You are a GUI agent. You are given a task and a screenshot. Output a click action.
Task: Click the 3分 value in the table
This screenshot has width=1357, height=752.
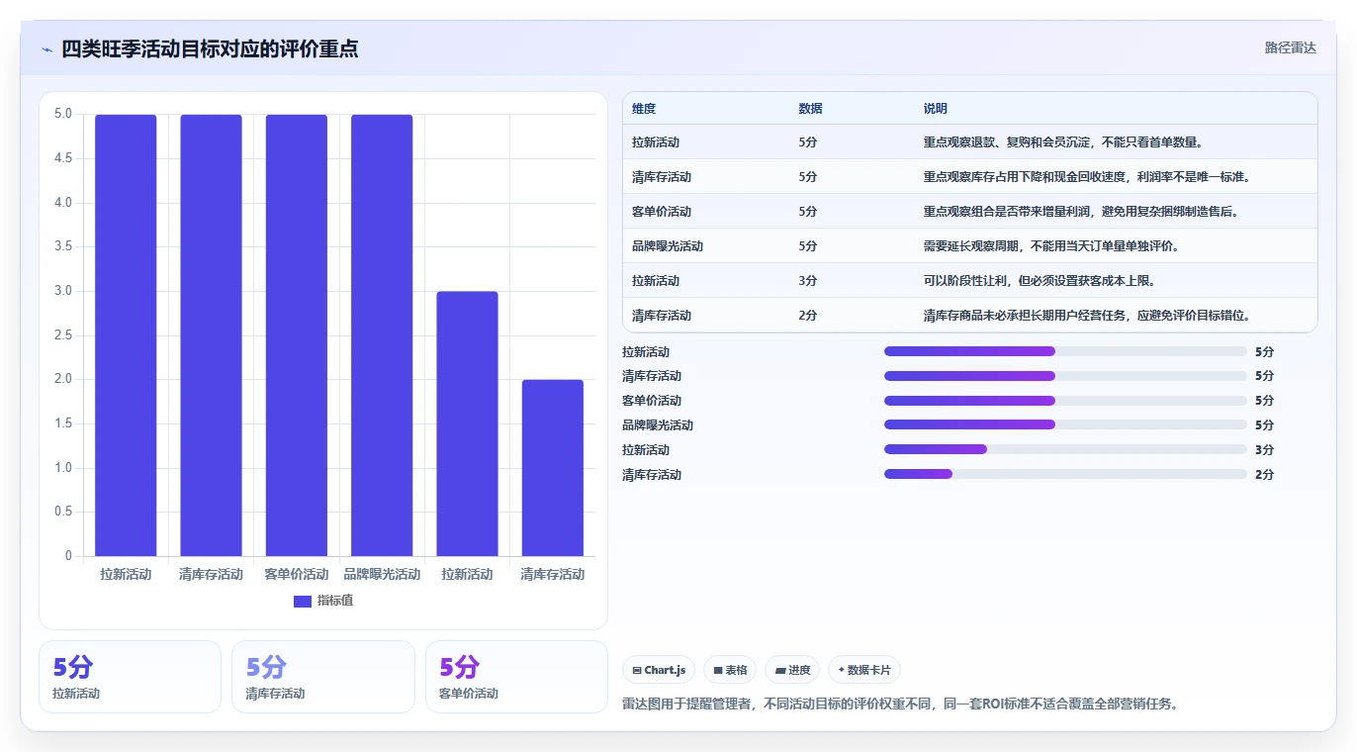point(808,281)
